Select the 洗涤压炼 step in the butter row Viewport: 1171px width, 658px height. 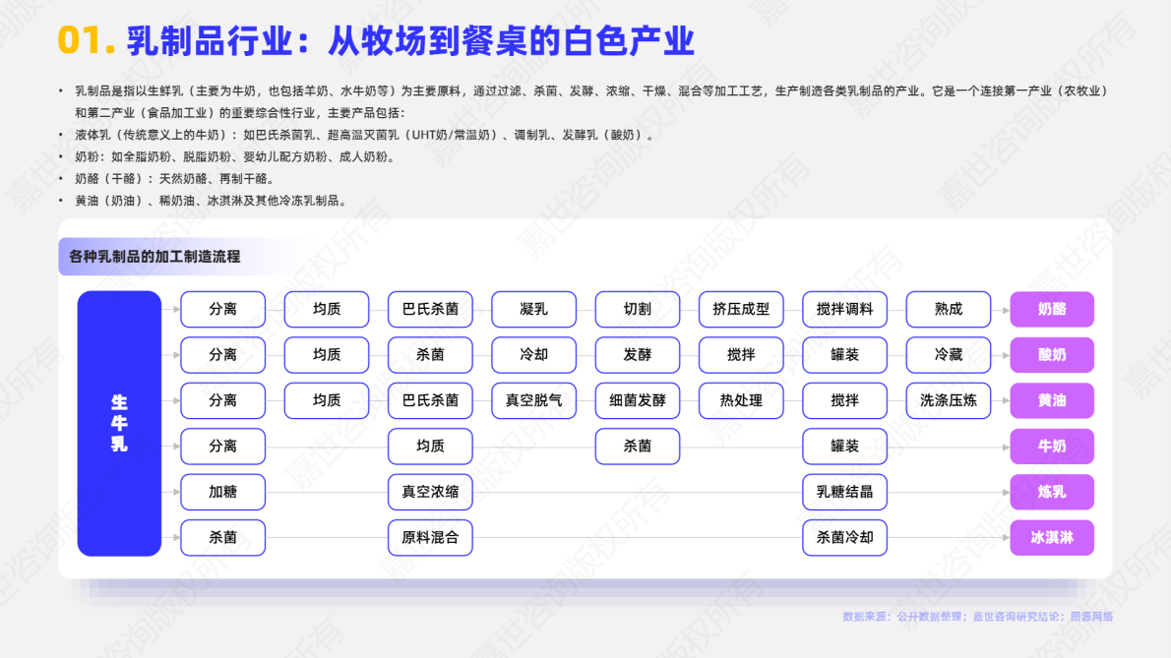point(948,400)
